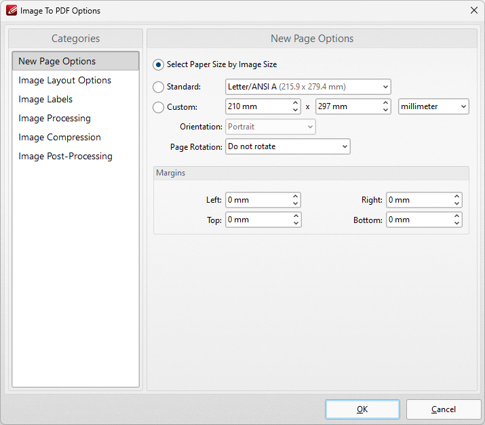Screen dimensions: 485x425
Task: Decrease Top margin with down arrow
Action: point(296,223)
